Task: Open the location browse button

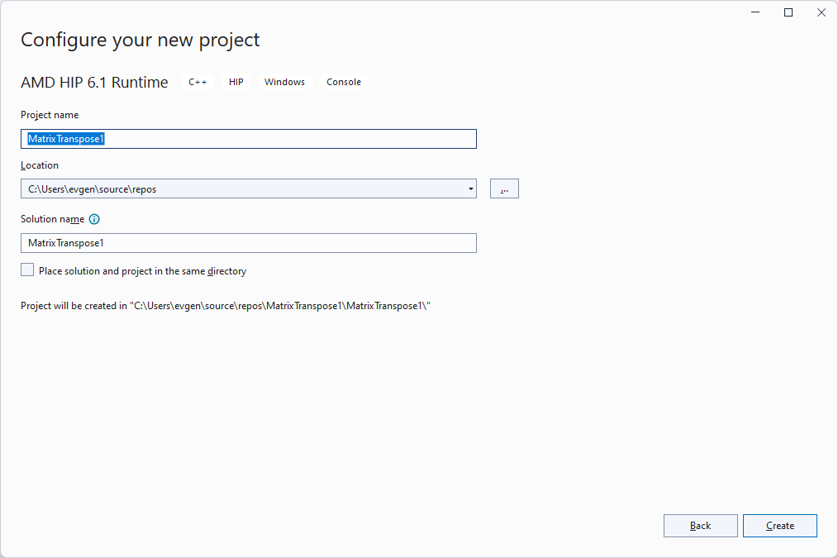Action: coord(504,188)
